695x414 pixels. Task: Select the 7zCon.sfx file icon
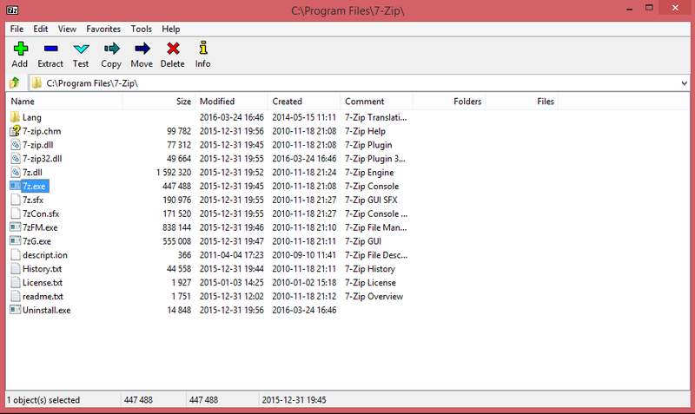[x=15, y=214]
